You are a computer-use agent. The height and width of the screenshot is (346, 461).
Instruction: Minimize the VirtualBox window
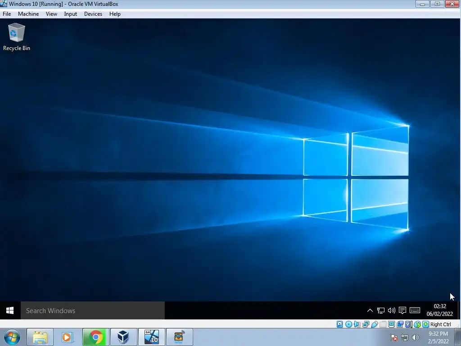422,4
